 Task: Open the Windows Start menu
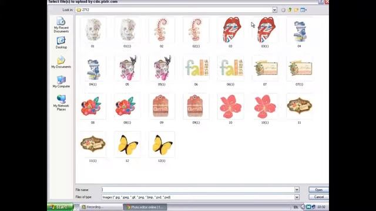tap(60, 207)
